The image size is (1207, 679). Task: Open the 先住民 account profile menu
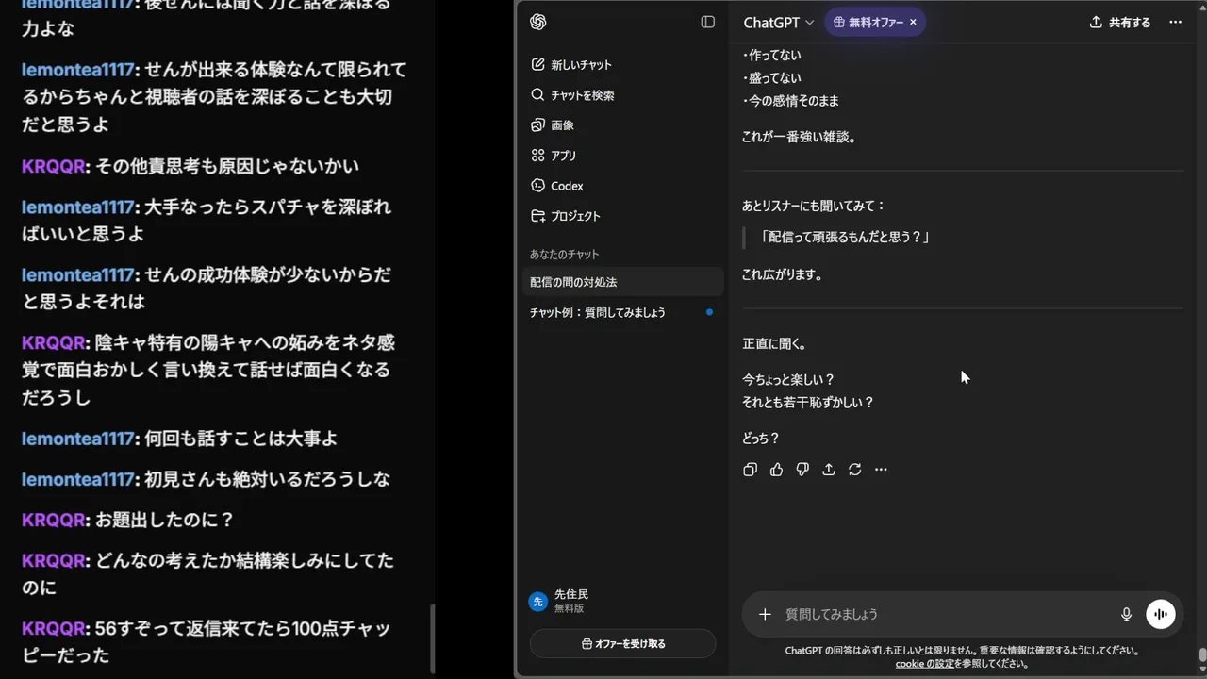click(622, 601)
